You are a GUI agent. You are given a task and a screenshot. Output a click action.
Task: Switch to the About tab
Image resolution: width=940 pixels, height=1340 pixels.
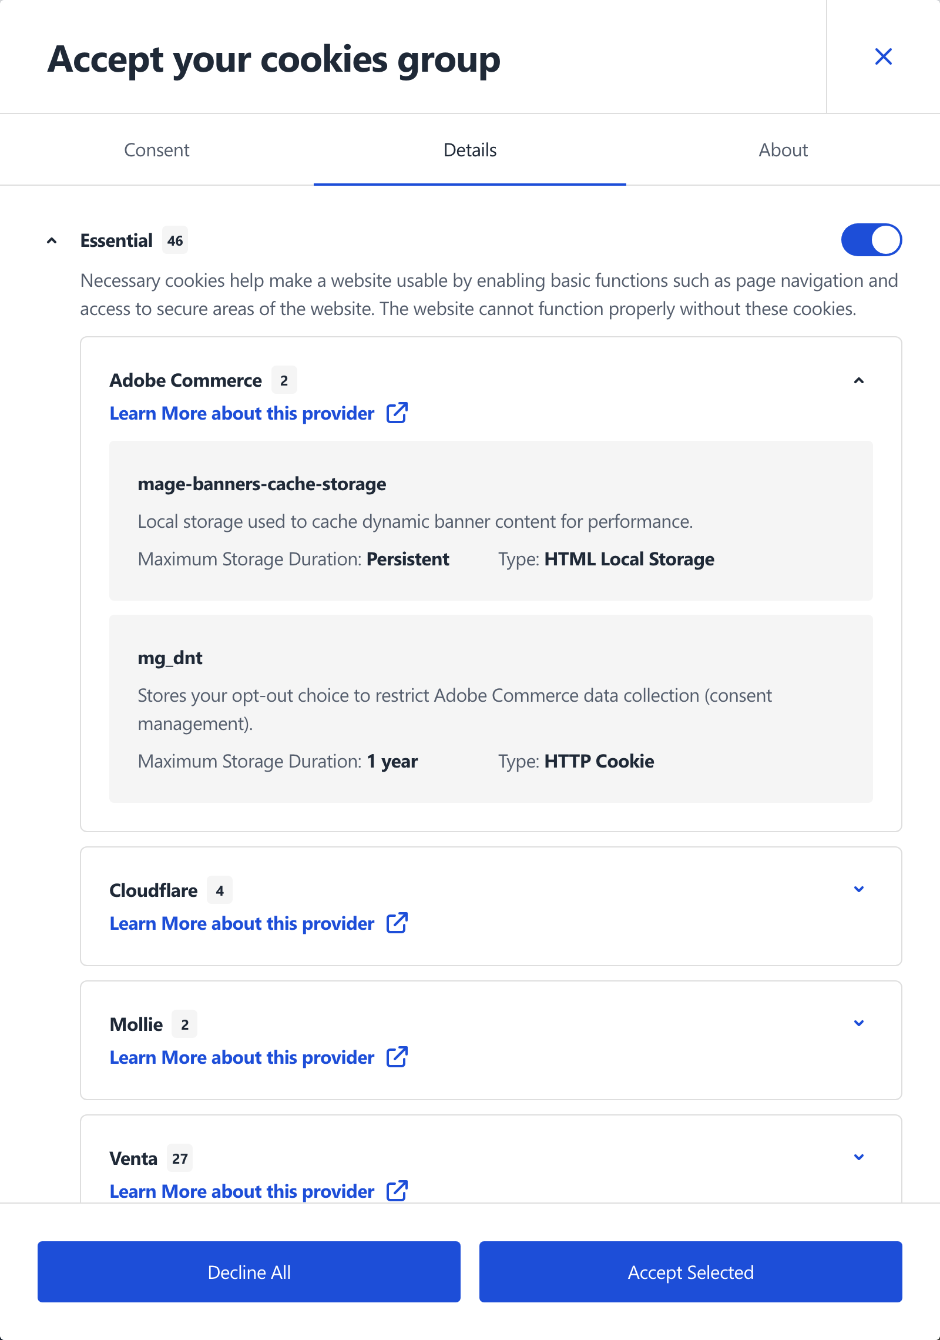[783, 150]
